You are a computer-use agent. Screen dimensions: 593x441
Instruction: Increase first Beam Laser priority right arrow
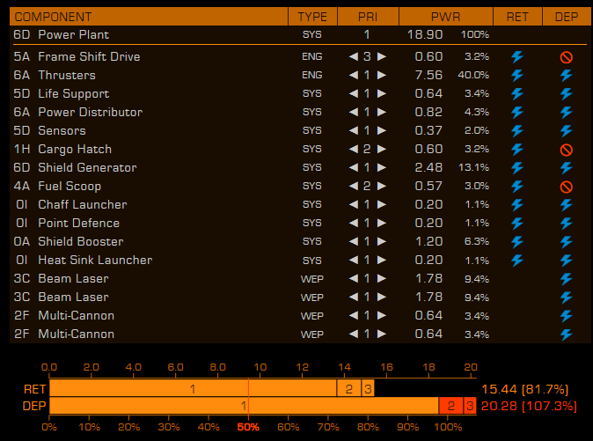tap(382, 279)
